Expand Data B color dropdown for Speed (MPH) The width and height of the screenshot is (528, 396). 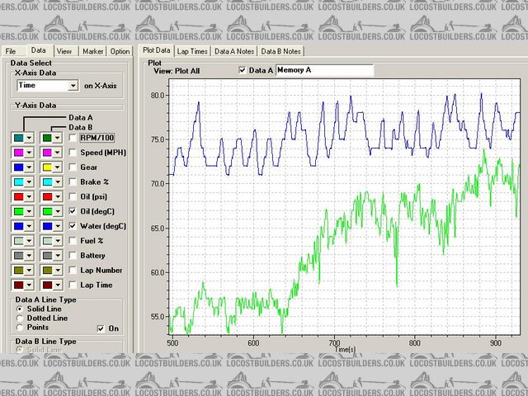coord(59,152)
